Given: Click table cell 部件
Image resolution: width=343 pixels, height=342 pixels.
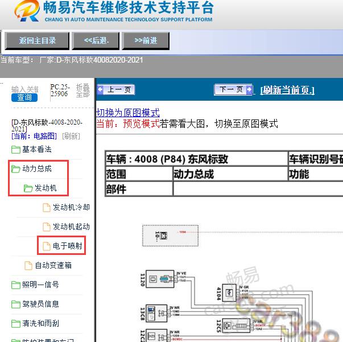Looking at the screenshot, I should click(x=139, y=189).
